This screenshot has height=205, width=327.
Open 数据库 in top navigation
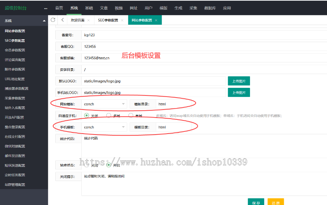tap(210, 8)
